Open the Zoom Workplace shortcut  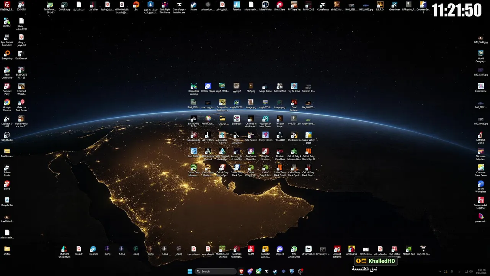coord(481,187)
